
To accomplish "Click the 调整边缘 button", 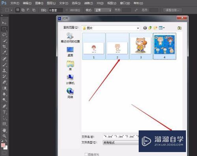I will [x=172, y=10].
